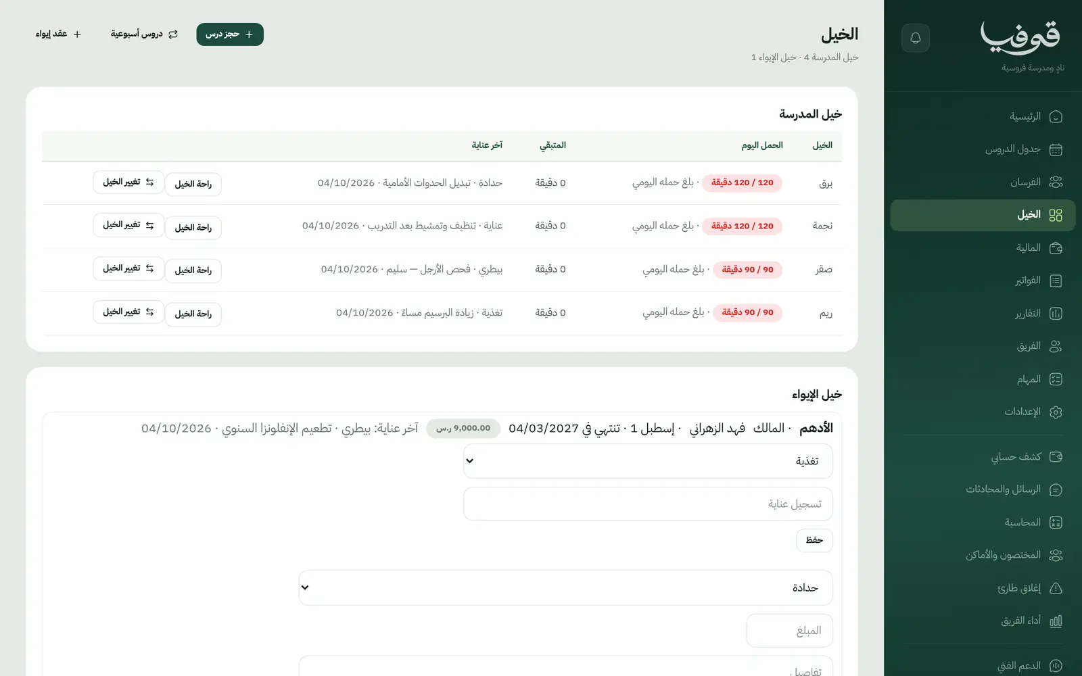Open جدول الدروس menu item
The height and width of the screenshot is (676, 1082).
pos(983,149)
